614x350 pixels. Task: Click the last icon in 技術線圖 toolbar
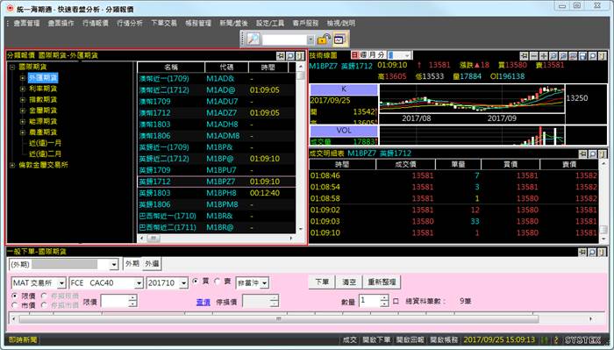(x=603, y=56)
